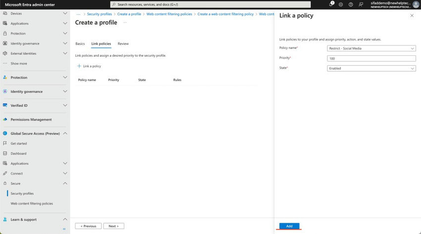Click the Priority column header

coord(113,80)
